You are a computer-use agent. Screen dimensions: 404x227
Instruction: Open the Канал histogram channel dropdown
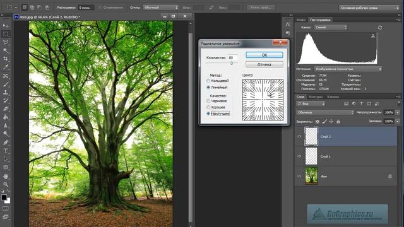[331, 27]
